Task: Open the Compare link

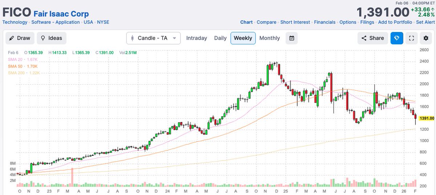Action: point(266,22)
